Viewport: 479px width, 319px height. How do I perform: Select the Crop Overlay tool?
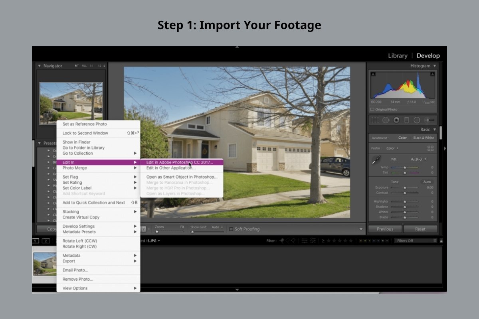375,120
